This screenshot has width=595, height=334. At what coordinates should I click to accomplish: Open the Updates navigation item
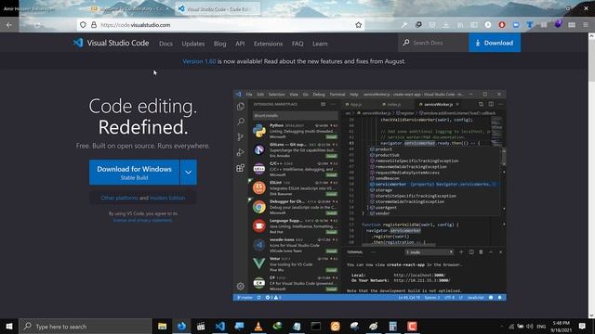pos(193,44)
